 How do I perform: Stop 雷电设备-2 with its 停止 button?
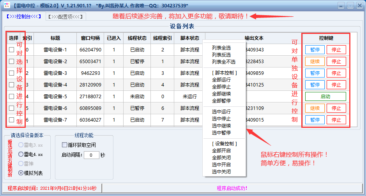[336, 61]
